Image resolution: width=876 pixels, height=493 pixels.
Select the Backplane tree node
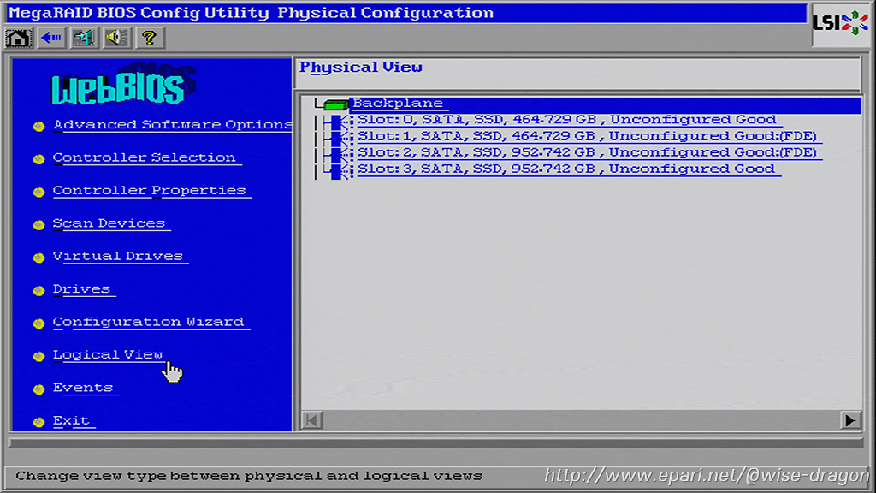[397, 104]
